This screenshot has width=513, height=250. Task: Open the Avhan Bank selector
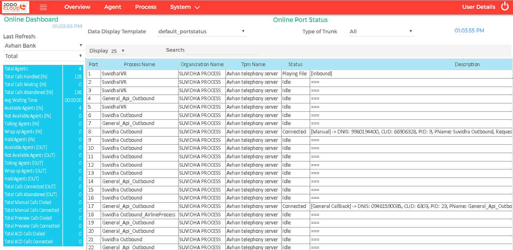pos(43,45)
